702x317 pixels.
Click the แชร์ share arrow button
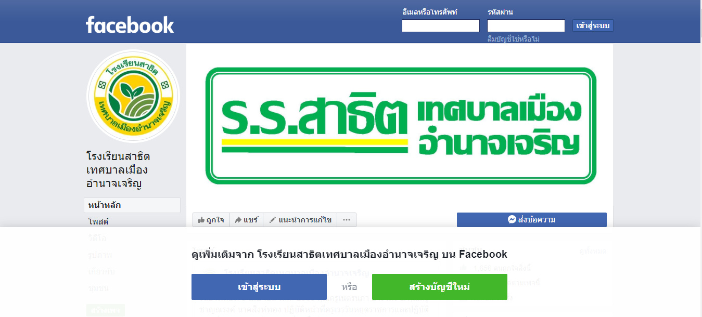[246, 220]
